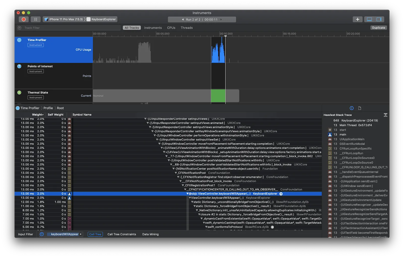Show the document inspector icon
Screen dimensions: 404x257
pos(360,108)
